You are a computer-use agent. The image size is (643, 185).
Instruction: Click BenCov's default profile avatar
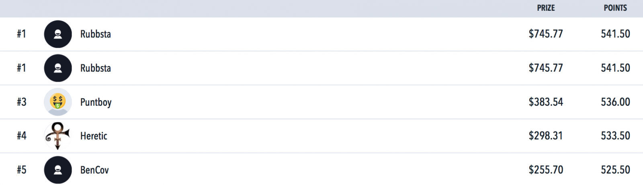pos(58,170)
